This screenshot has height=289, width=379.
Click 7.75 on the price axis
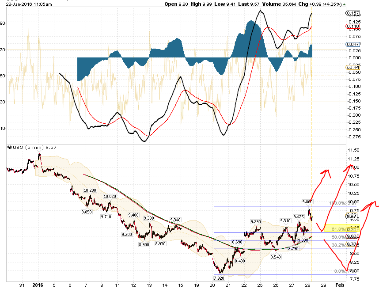tap(354, 279)
